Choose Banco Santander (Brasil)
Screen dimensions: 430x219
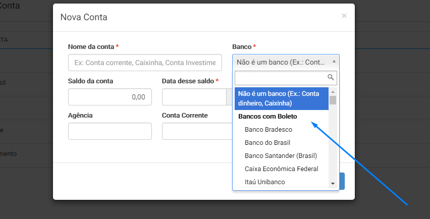[x=281, y=156]
